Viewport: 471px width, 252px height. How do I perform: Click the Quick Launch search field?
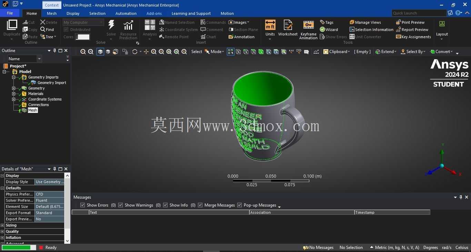pos(419,13)
